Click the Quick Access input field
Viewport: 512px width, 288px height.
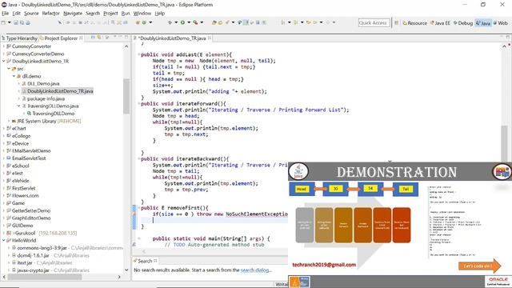[374, 23]
